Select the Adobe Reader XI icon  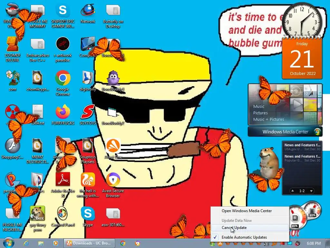[x=63, y=184]
